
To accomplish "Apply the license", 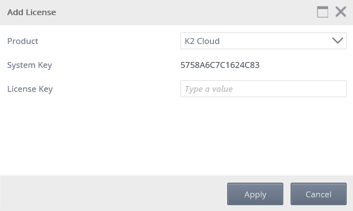I will tap(255, 194).
